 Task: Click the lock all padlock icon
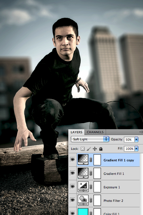click(x=101, y=149)
